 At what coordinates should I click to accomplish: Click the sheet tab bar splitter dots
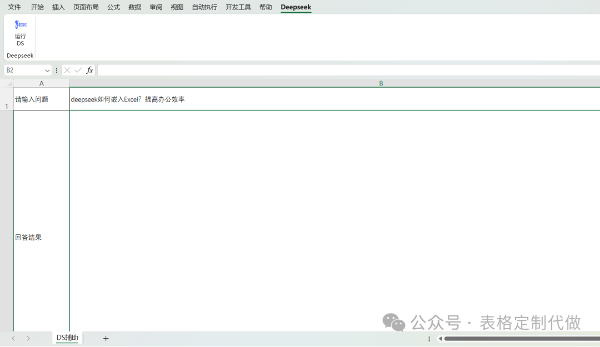coord(429,339)
